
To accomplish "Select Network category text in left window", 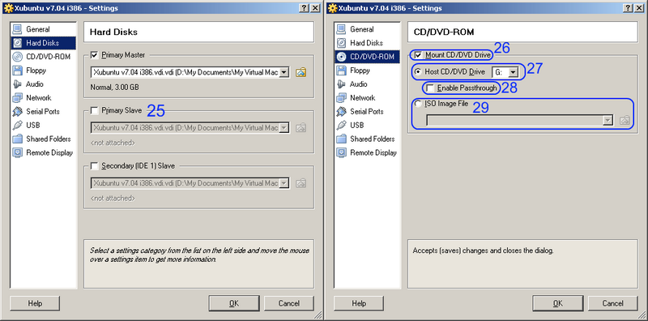I will [x=39, y=98].
